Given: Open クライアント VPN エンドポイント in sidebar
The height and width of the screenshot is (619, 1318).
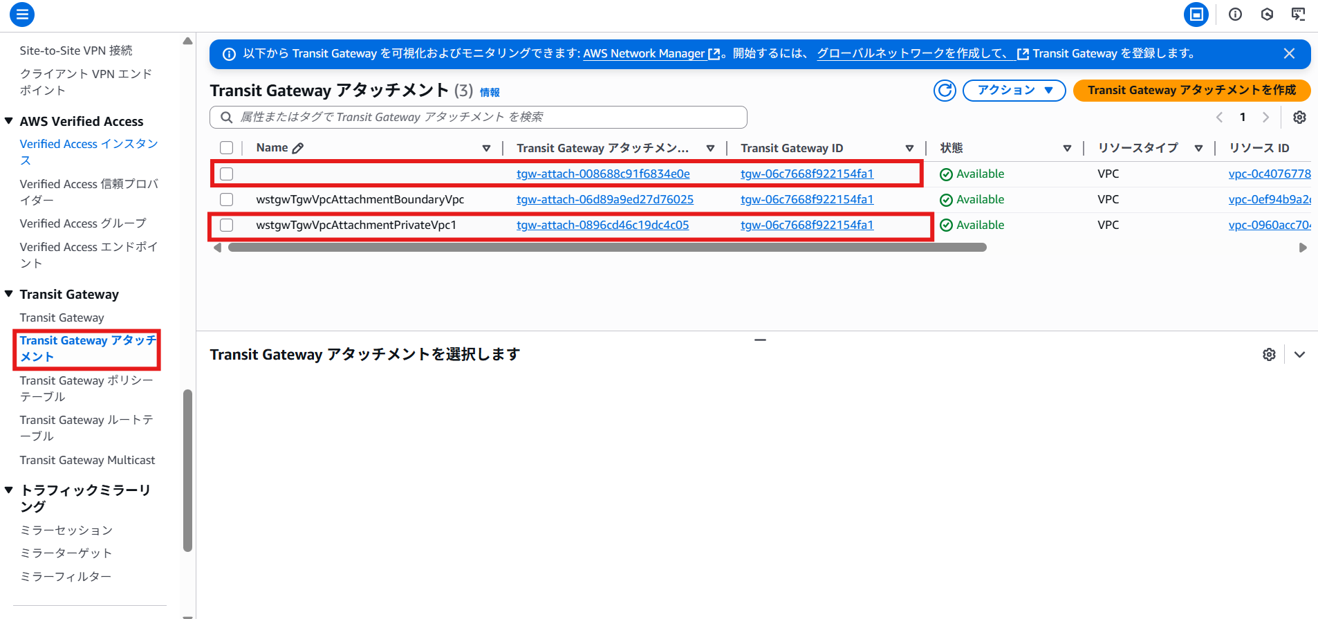Looking at the screenshot, I should 86,82.
